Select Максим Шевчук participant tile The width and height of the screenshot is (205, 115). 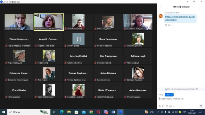click(x=138, y=39)
